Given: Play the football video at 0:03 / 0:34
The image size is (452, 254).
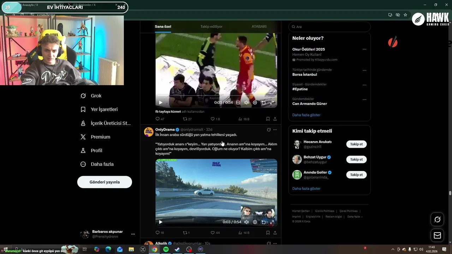Looking at the screenshot, I should point(161,103).
